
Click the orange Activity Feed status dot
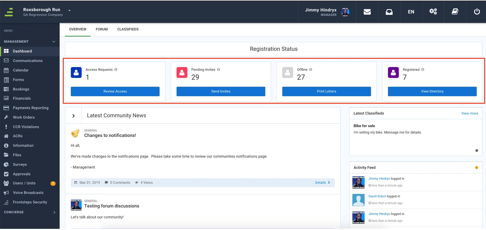(x=477, y=168)
